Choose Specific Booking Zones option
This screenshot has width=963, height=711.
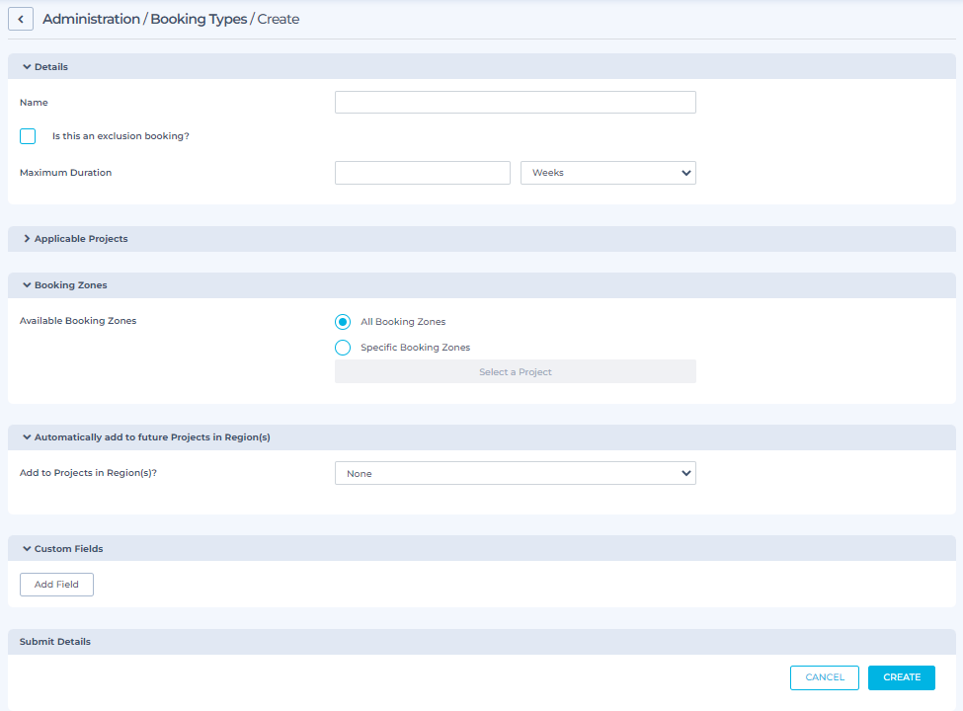coord(343,348)
